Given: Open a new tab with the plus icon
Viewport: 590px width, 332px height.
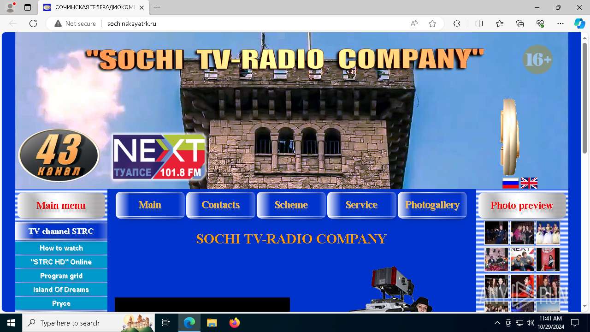Looking at the screenshot, I should [157, 7].
